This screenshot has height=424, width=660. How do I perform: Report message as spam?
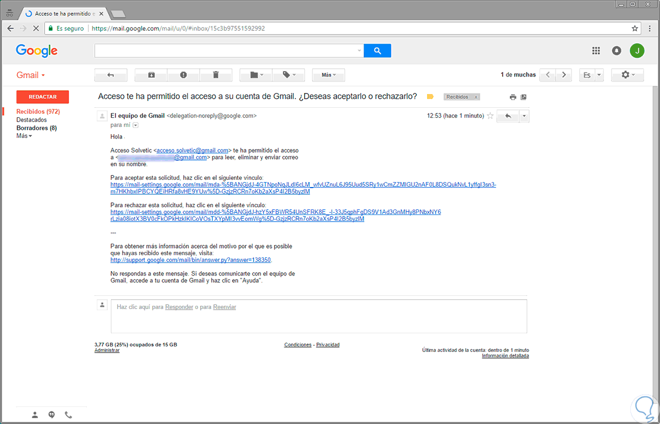coord(183,75)
